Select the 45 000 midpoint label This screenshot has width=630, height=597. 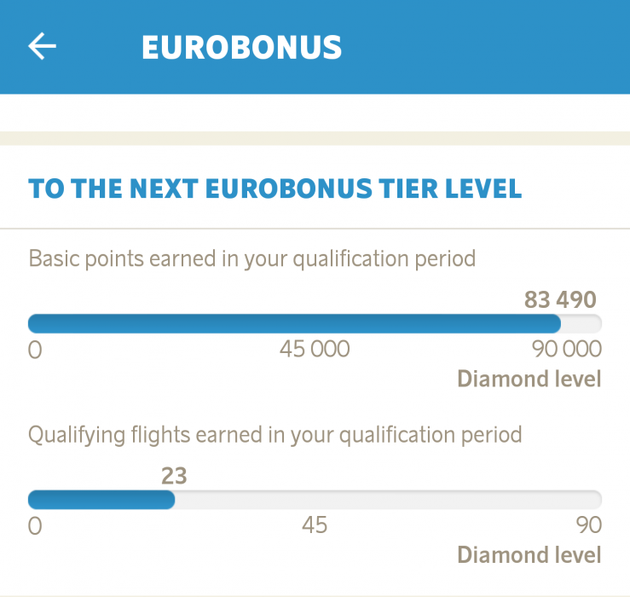click(315, 349)
